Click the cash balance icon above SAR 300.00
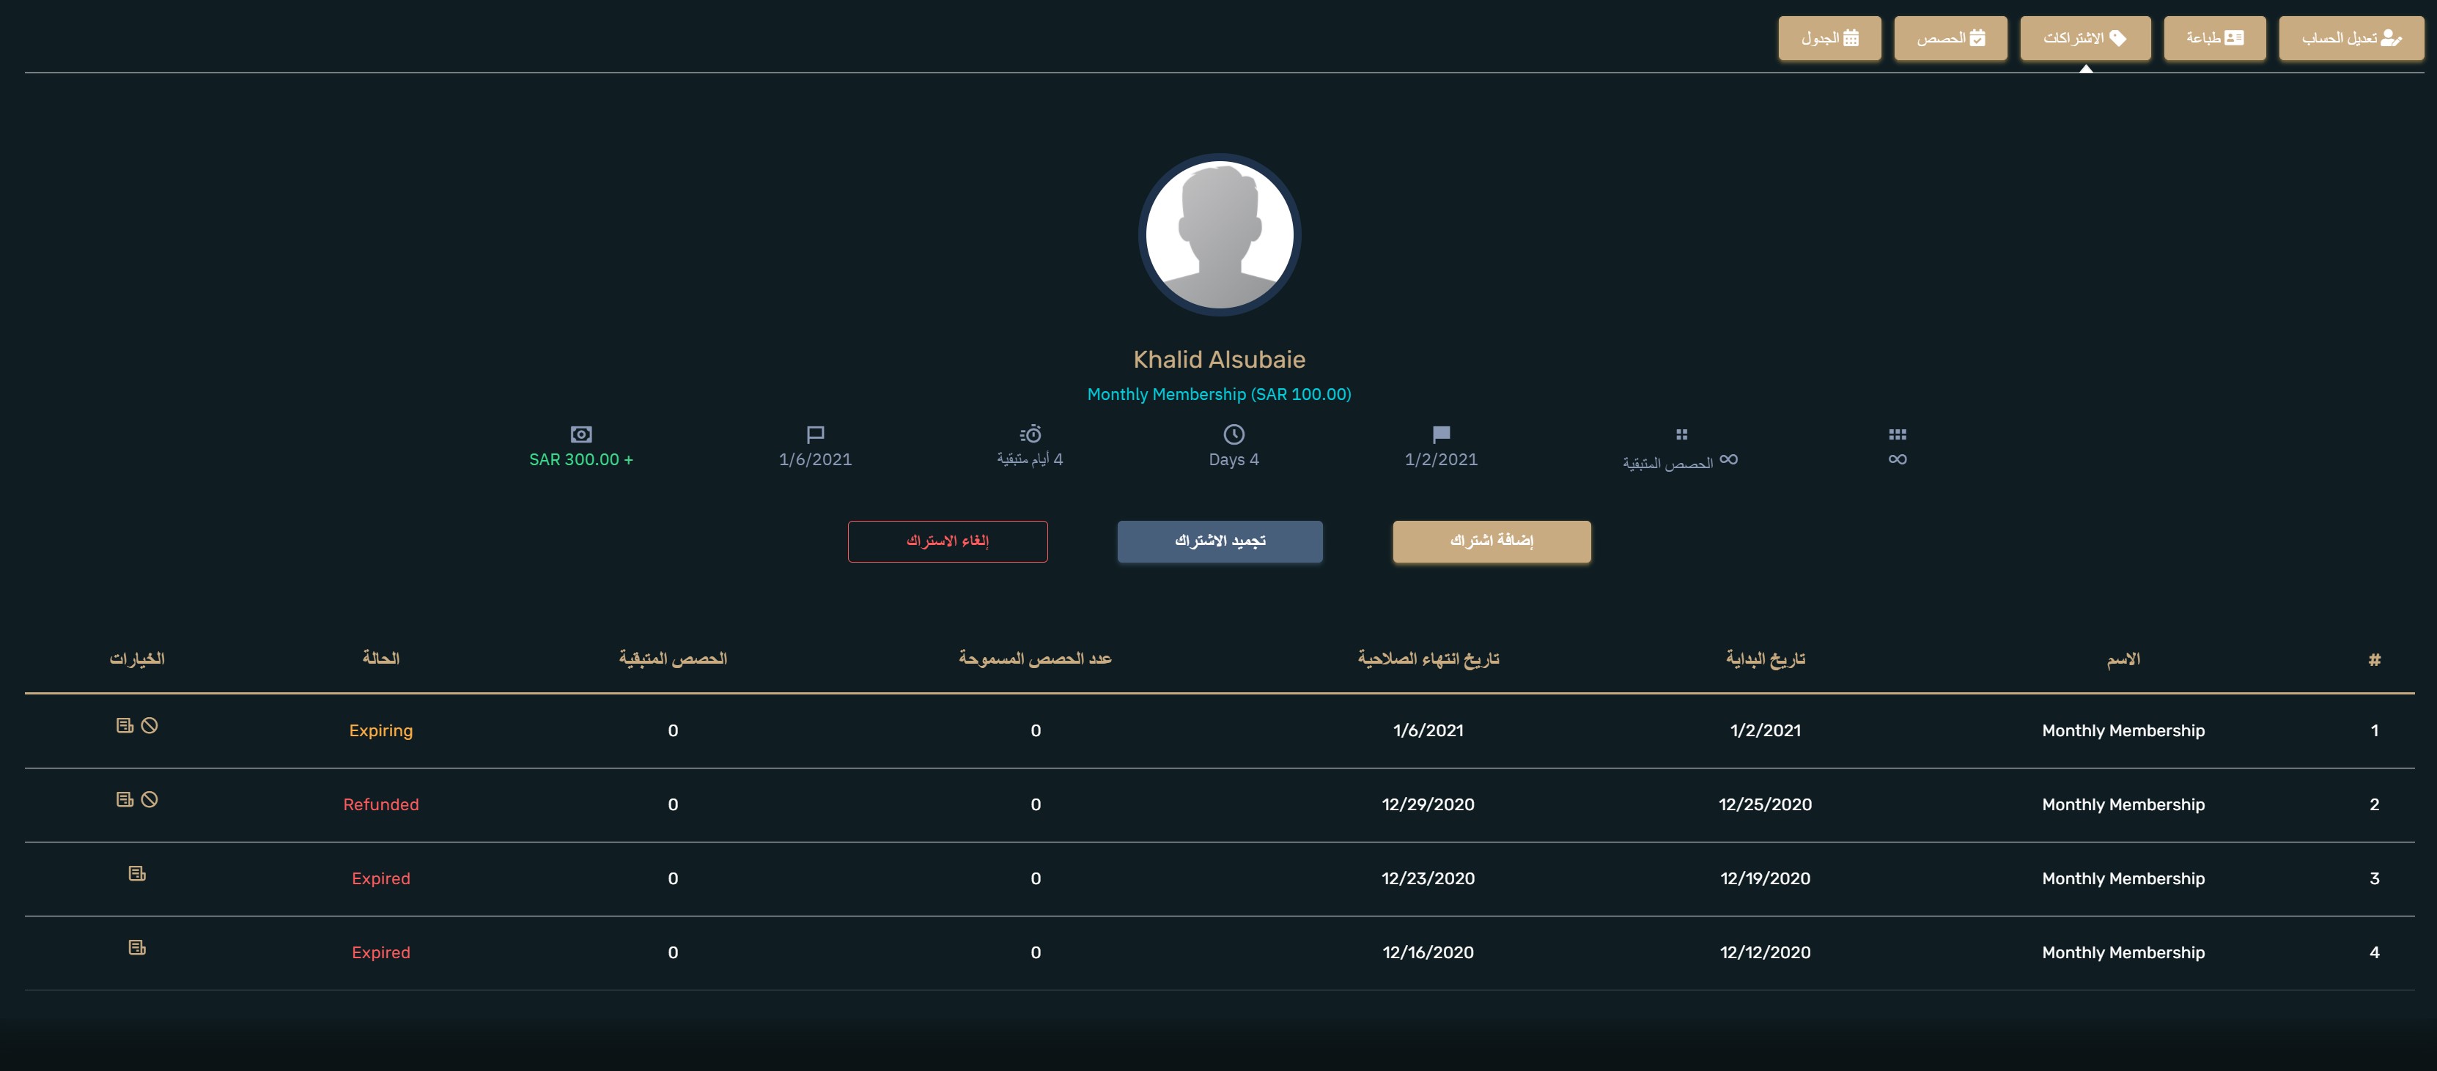Image resolution: width=2437 pixels, height=1071 pixels. pyautogui.click(x=581, y=434)
